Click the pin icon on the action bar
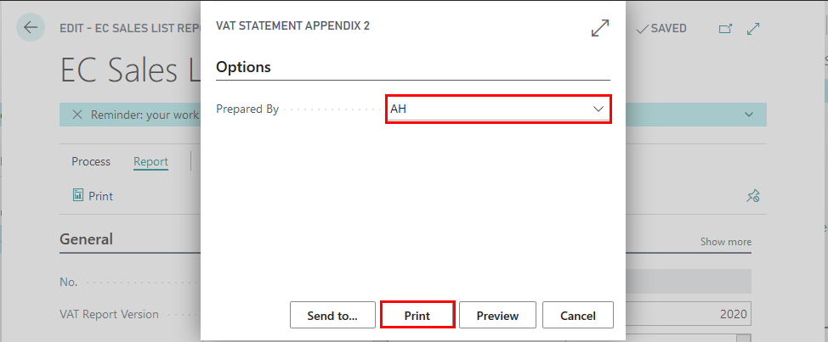Viewport: 828px width, 342px height. pyautogui.click(x=752, y=196)
